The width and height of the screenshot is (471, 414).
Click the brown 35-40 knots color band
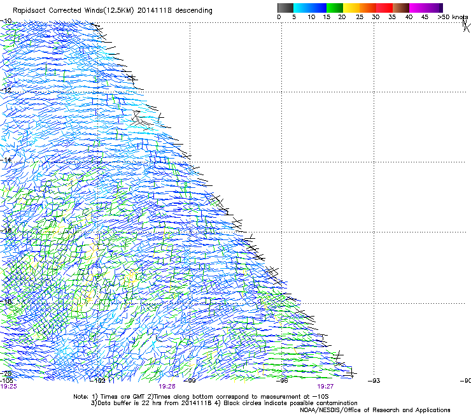[401, 8]
